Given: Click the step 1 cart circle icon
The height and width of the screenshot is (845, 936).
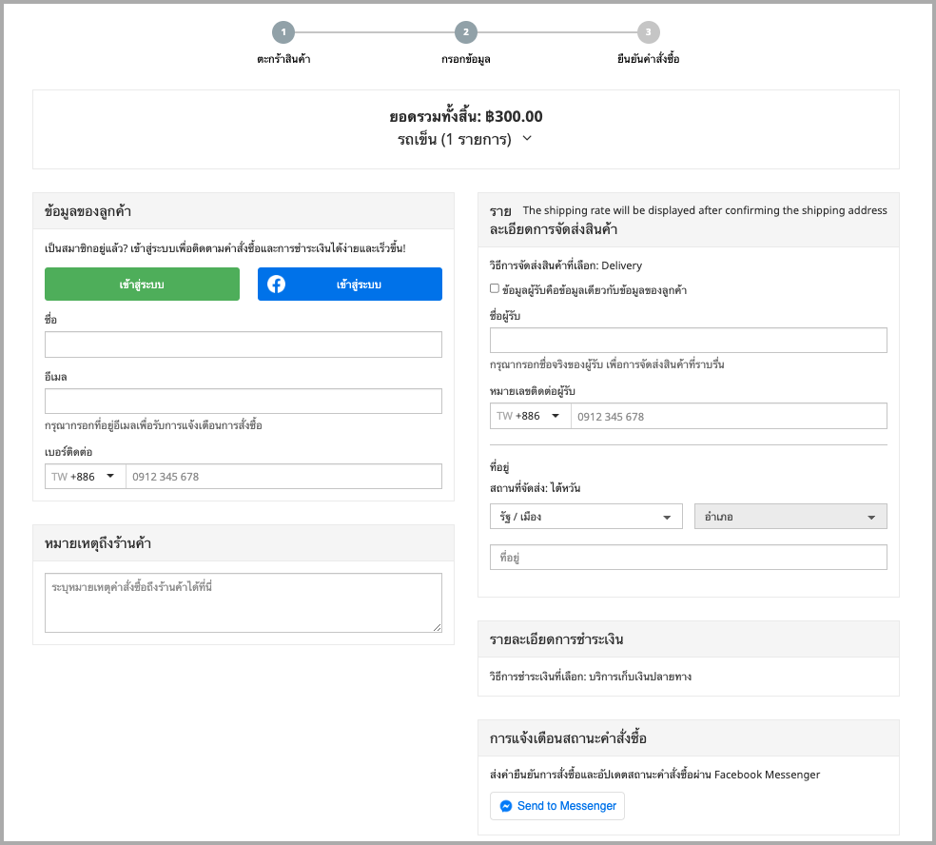Looking at the screenshot, I should tap(283, 32).
